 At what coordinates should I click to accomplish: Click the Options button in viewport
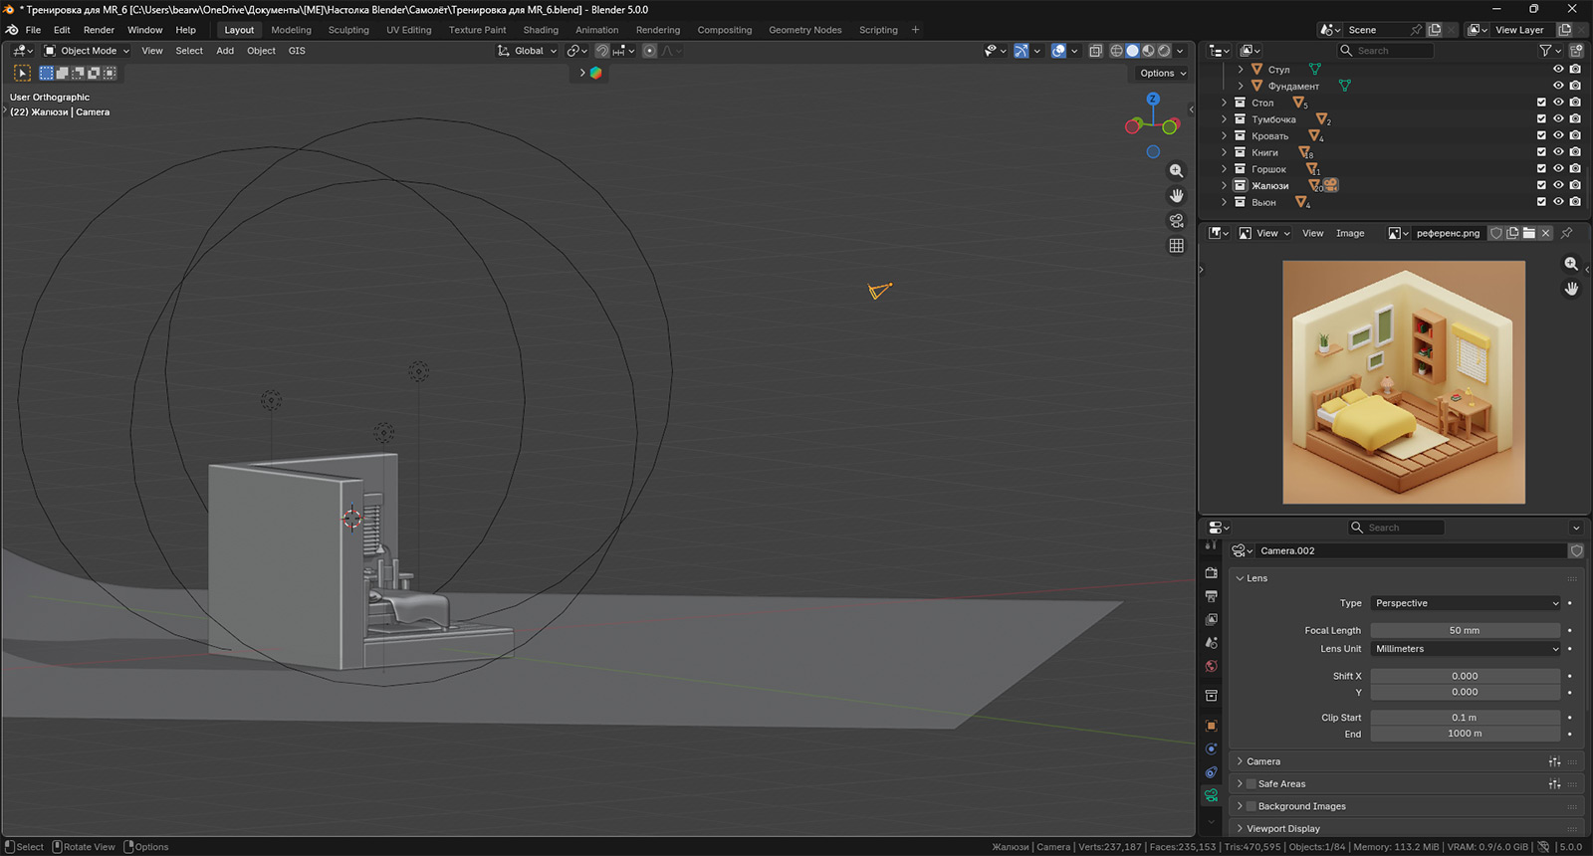(1162, 73)
